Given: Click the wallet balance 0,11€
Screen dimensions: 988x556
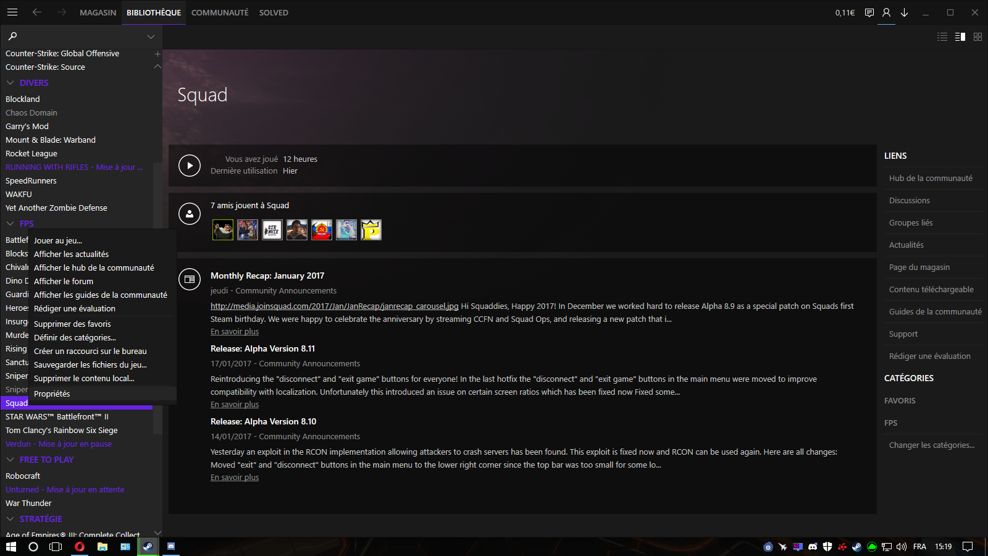Looking at the screenshot, I should (x=845, y=12).
